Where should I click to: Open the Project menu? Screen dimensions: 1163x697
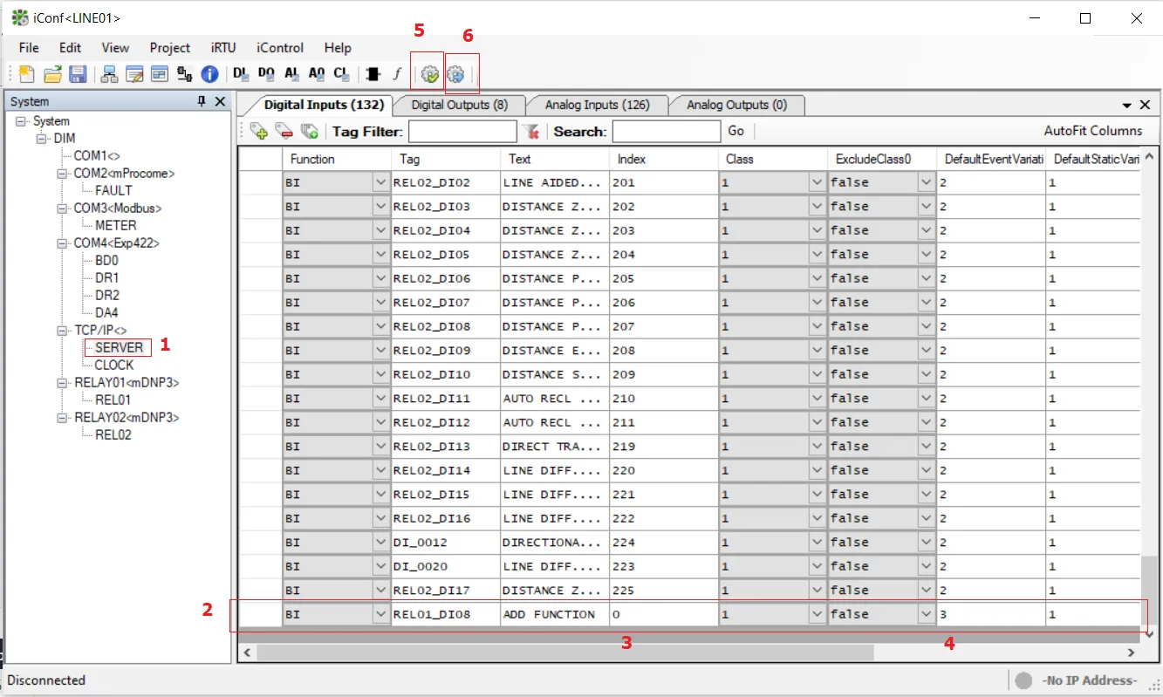coord(170,48)
